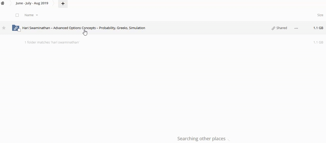Click the '1 folder matches' summary text
The width and height of the screenshot is (326, 143).
[x=52, y=42]
